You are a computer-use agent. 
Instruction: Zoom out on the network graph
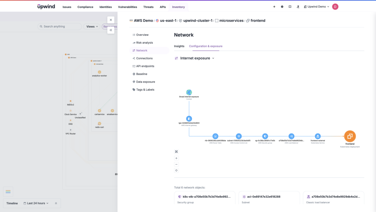176,164
